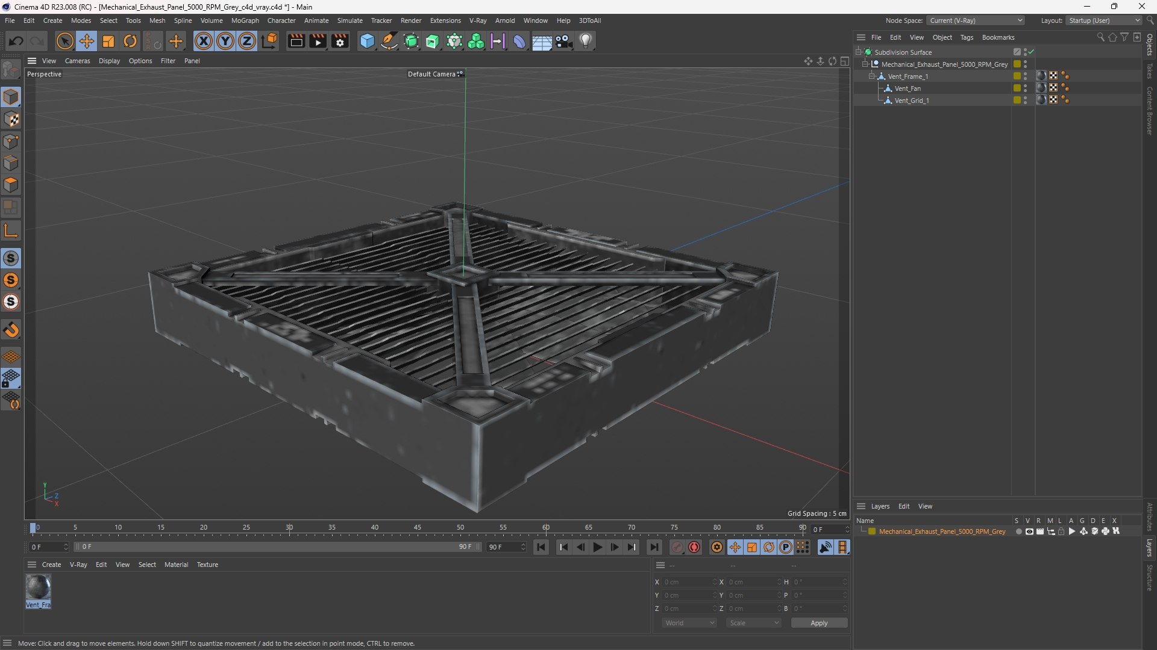Viewport: 1157px width, 650px height.
Task: Open the Simulate menu
Action: 350,20
